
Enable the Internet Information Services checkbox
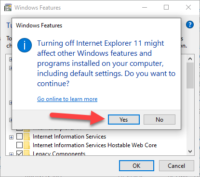[19, 137]
